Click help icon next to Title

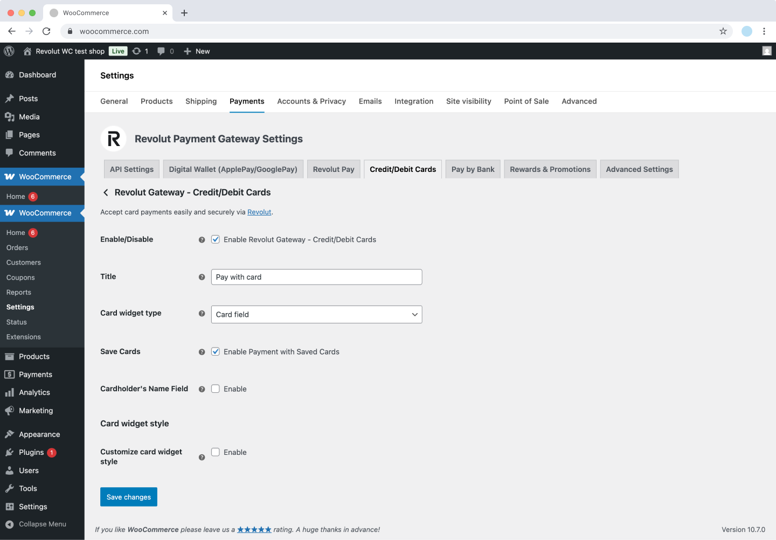coord(202,277)
